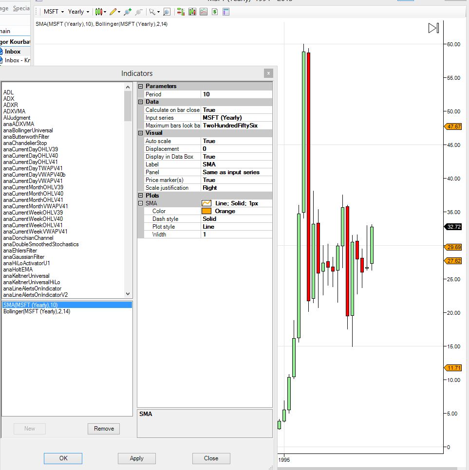
Task: Toggle Display in Data Box True
Action: (x=237, y=157)
